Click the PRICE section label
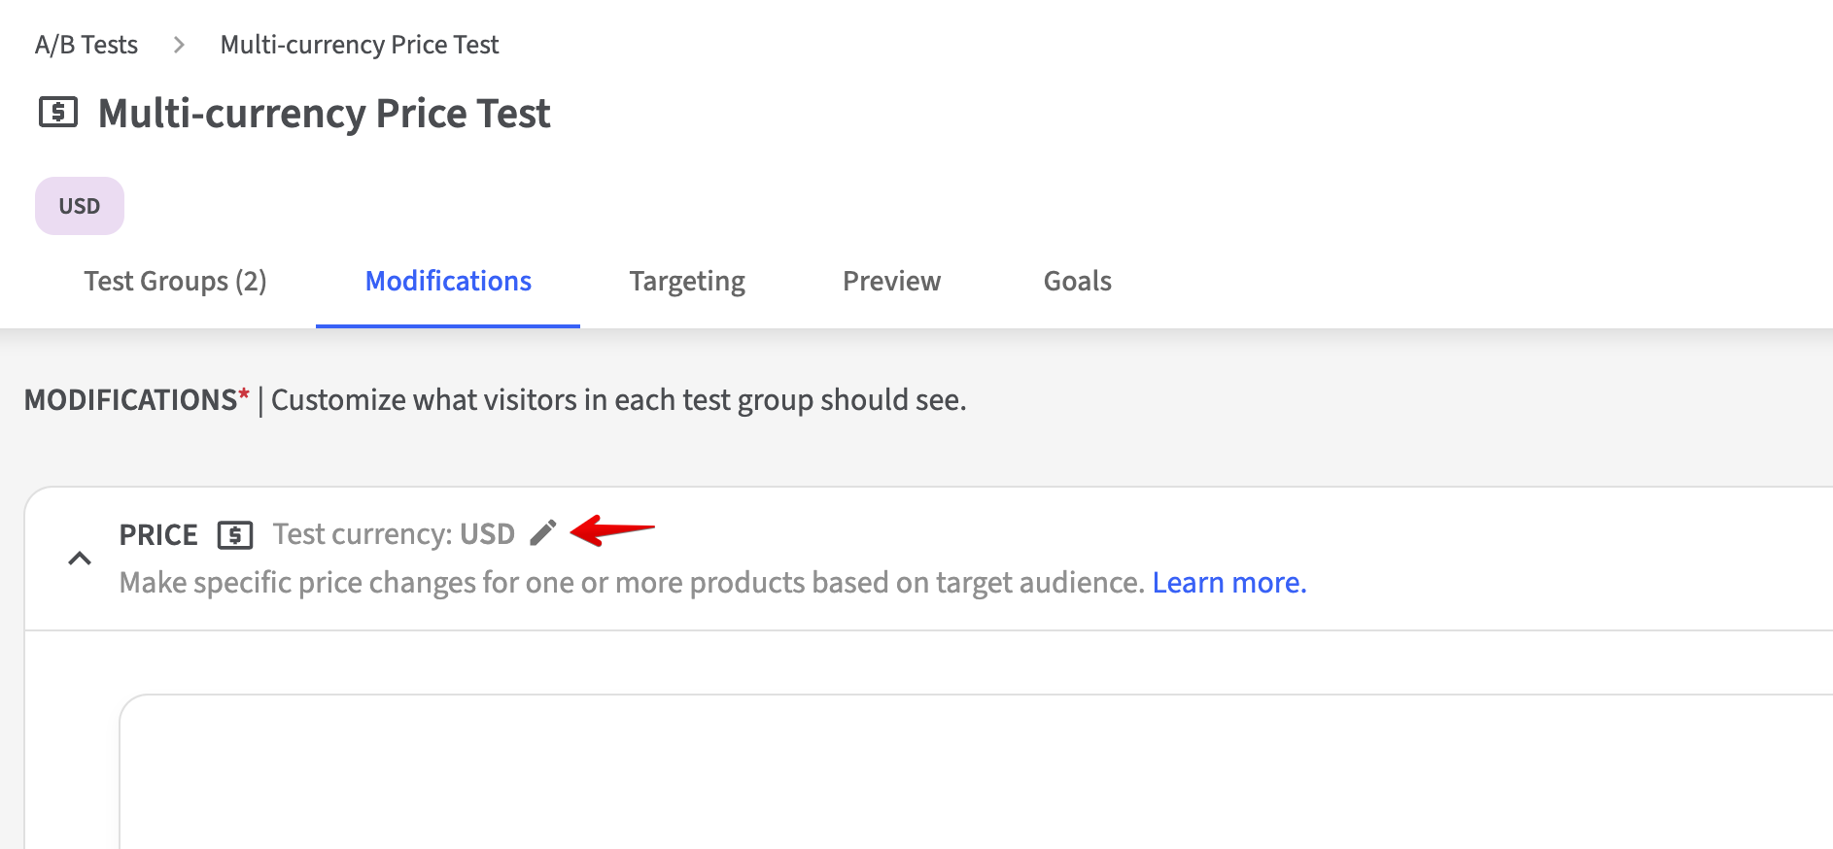The width and height of the screenshot is (1833, 849). [158, 535]
